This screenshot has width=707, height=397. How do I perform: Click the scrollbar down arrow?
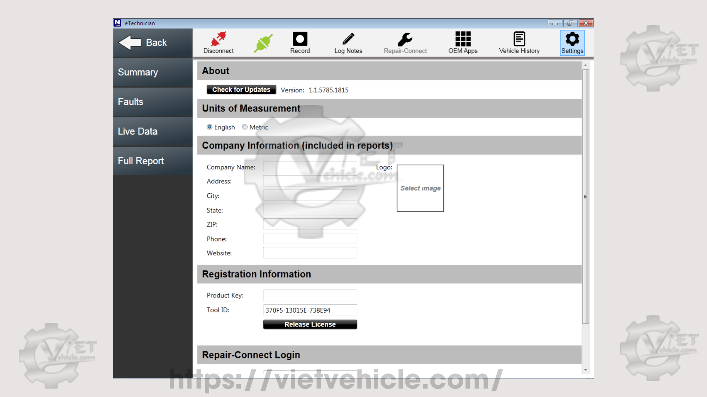click(x=585, y=370)
